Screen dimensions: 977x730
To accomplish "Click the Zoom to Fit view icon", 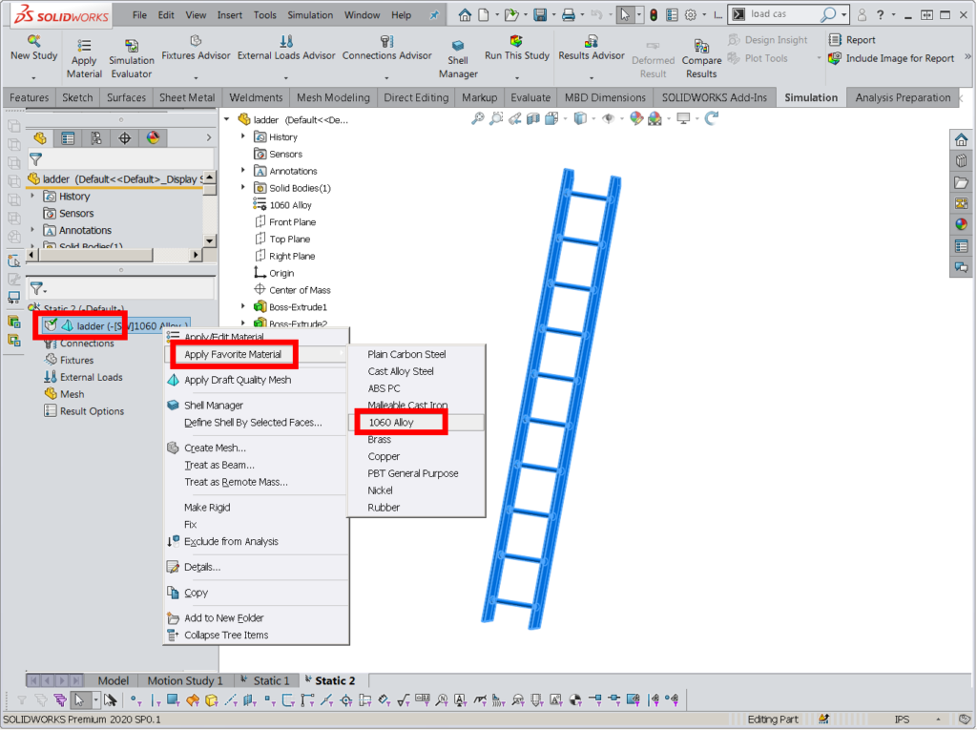I will [x=477, y=118].
